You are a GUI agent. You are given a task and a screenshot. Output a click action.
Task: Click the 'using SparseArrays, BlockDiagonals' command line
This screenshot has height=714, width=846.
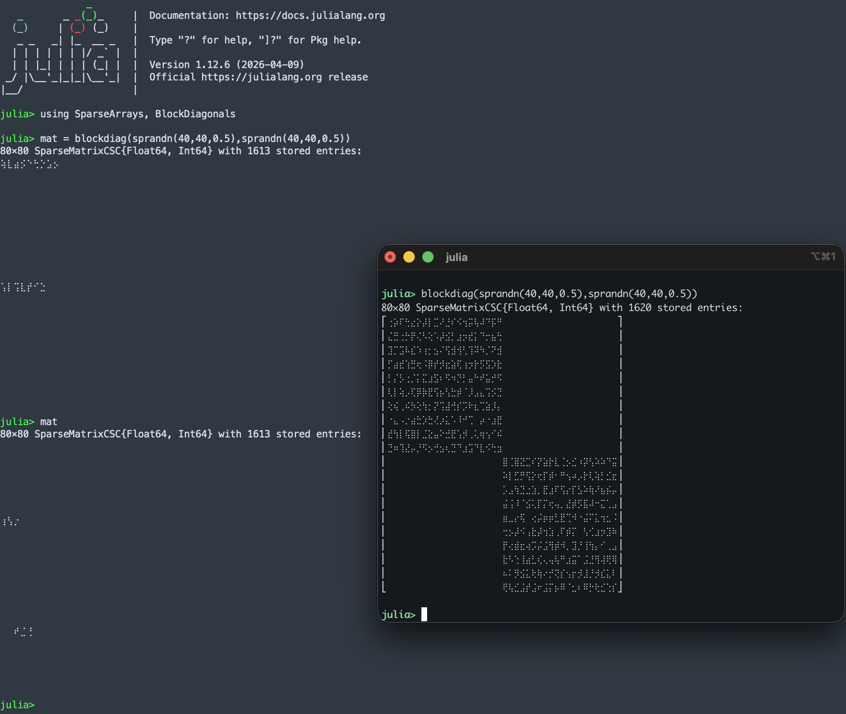(x=138, y=114)
